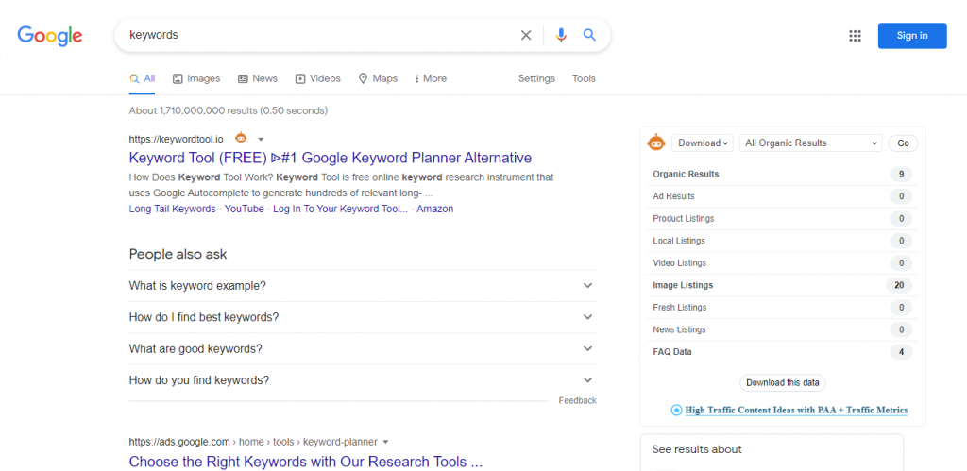Open the Download dropdown in side panel
Screen dimensions: 967x471
coord(702,143)
